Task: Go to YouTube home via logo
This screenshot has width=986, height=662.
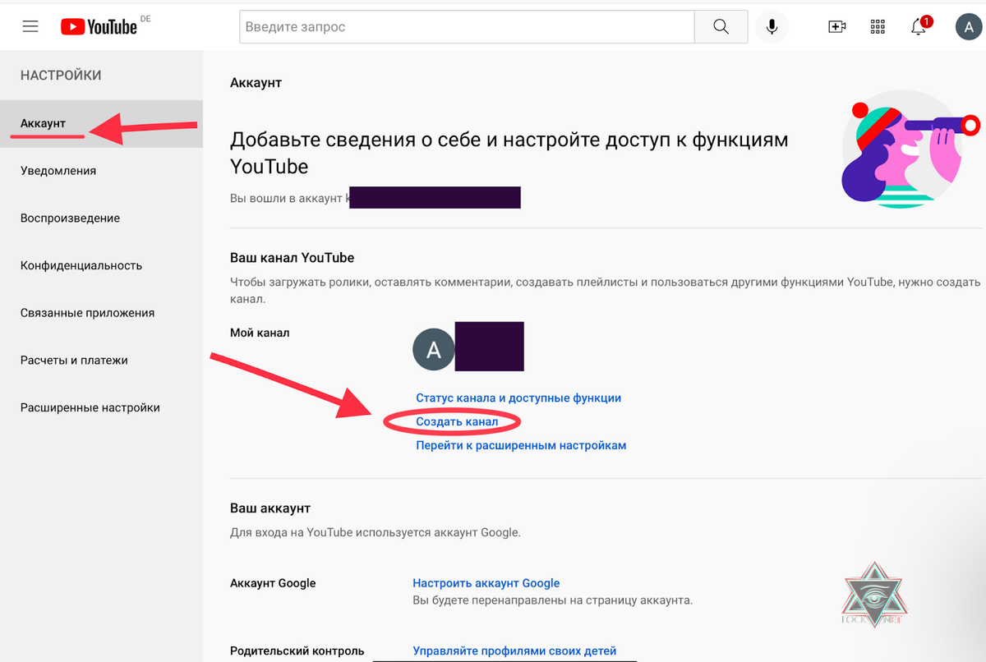Action: pyautogui.click(x=99, y=27)
